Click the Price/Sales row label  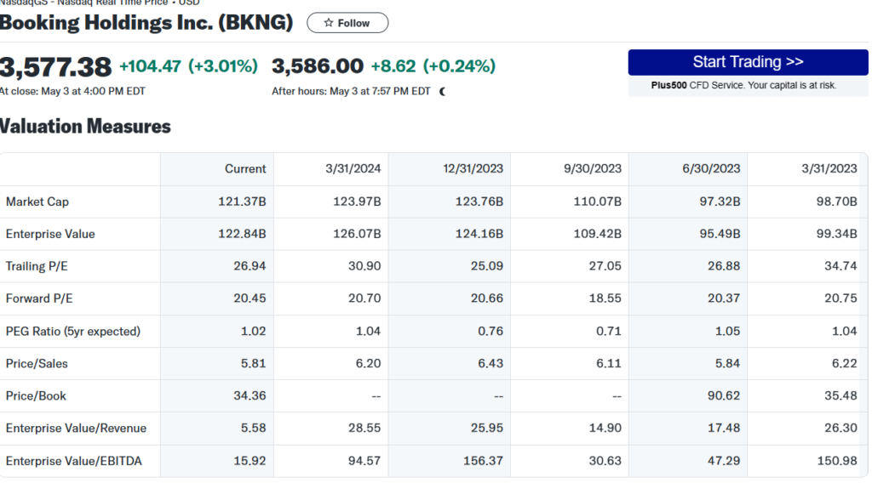(37, 364)
